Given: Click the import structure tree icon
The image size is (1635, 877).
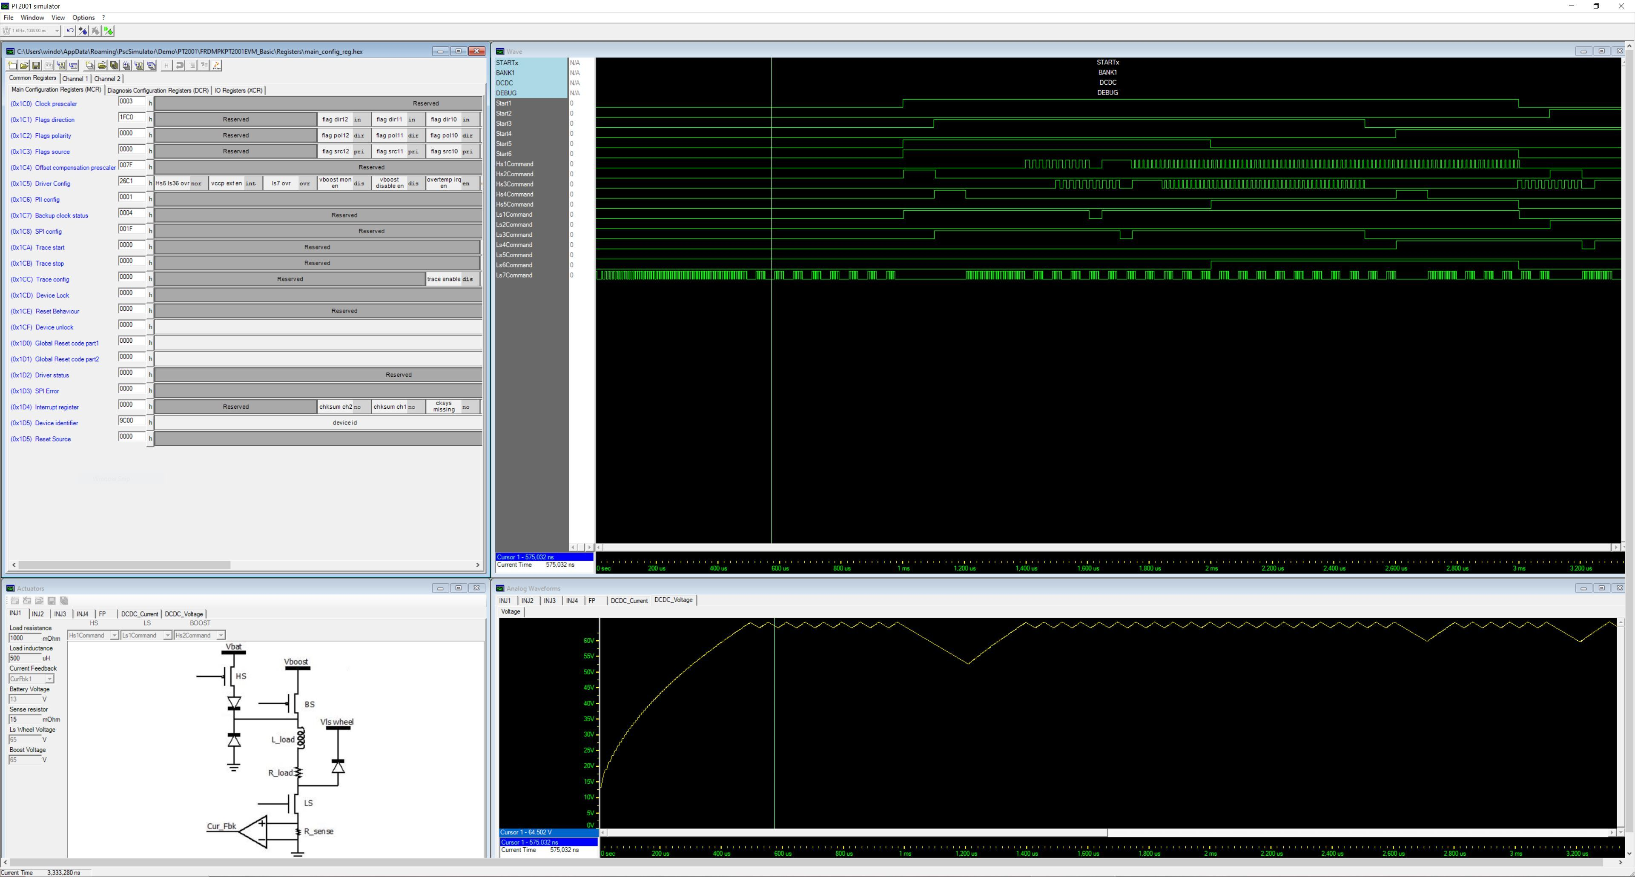Looking at the screenshot, I should tap(62, 66).
